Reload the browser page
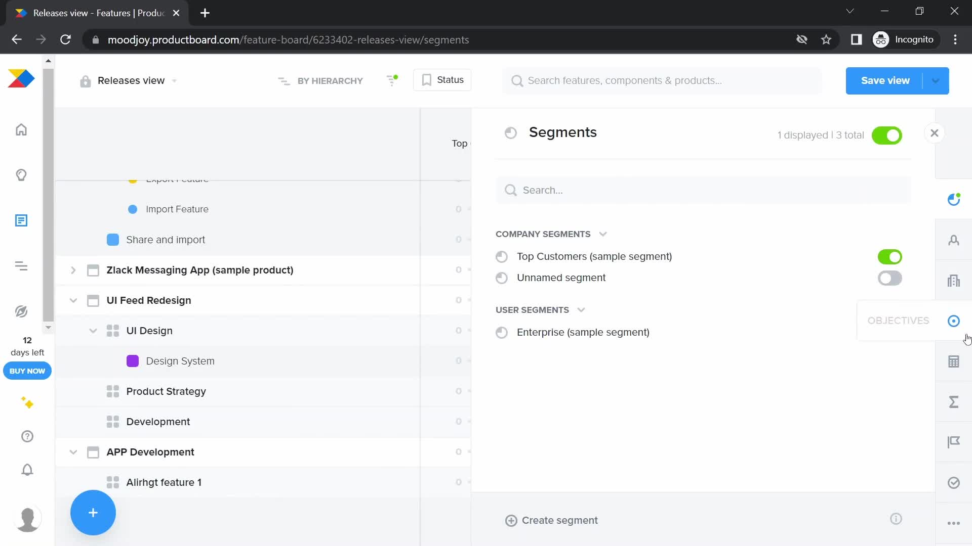This screenshot has width=972, height=546. tap(65, 39)
